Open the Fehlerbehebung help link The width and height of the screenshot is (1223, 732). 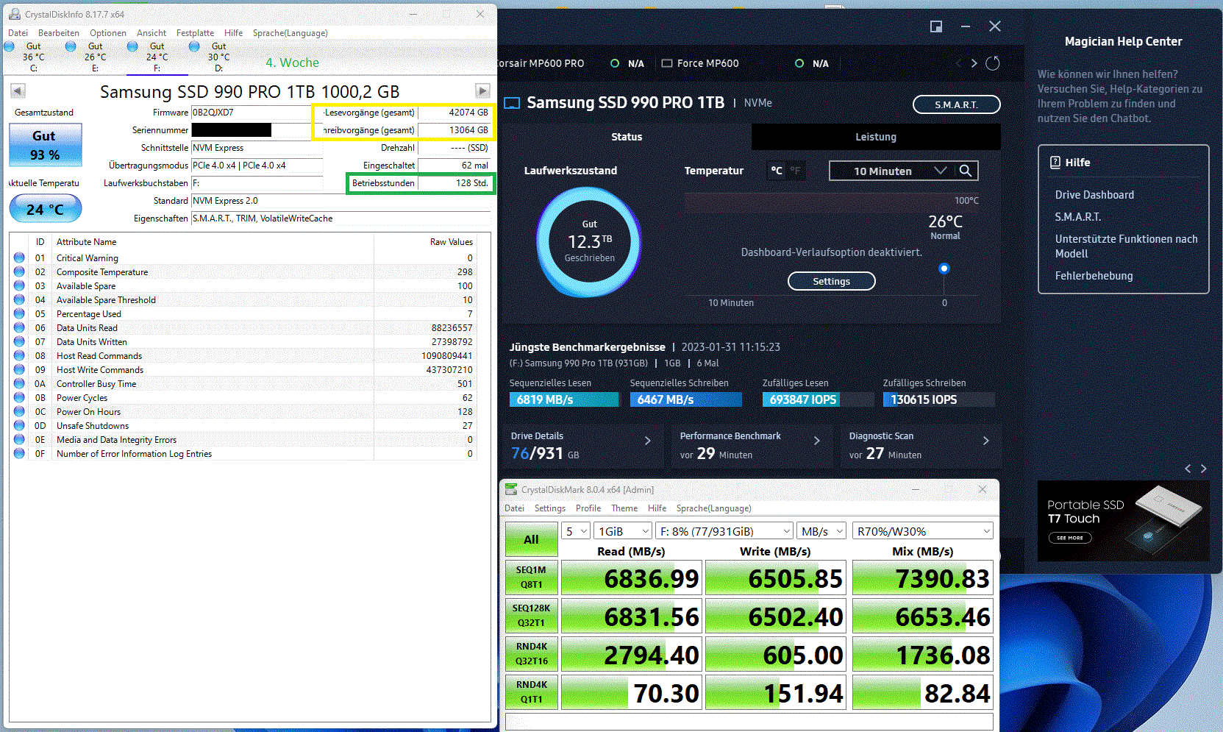click(1094, 276)
